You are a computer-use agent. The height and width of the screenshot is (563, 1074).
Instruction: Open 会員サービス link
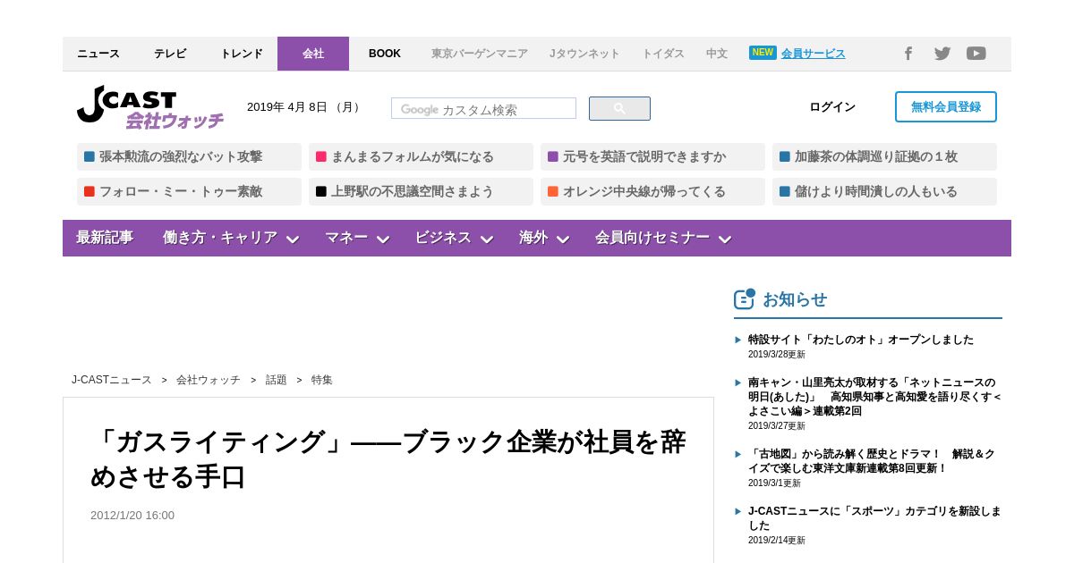813,54
